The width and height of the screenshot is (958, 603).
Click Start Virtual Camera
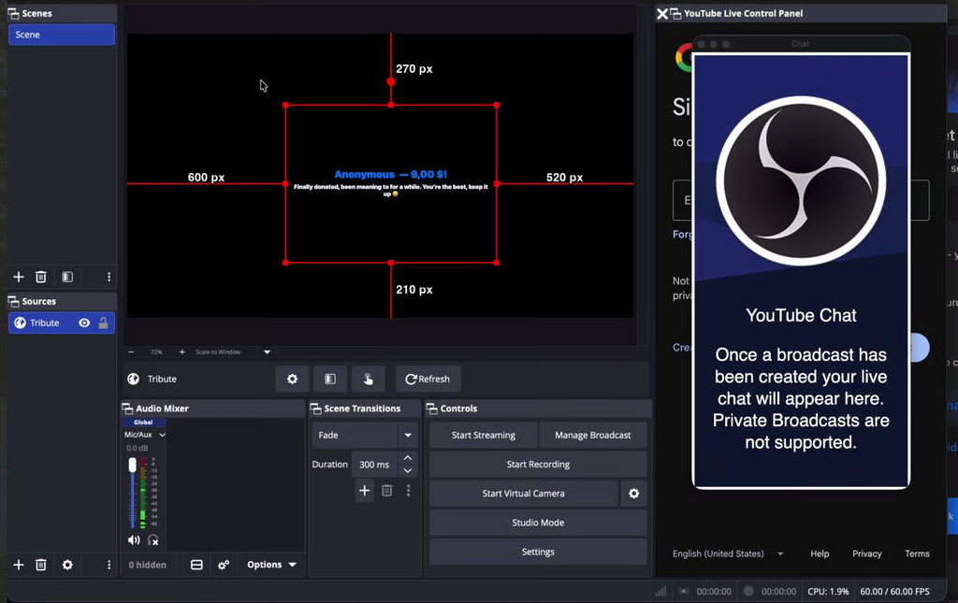point(524,493)
